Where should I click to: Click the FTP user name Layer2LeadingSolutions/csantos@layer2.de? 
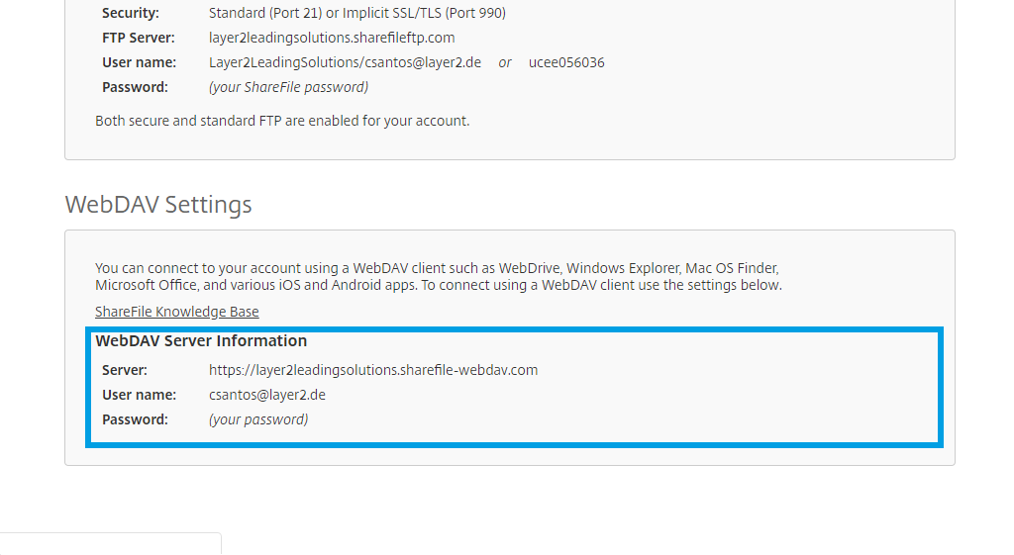pyautogui.click(x=345, y=62)
